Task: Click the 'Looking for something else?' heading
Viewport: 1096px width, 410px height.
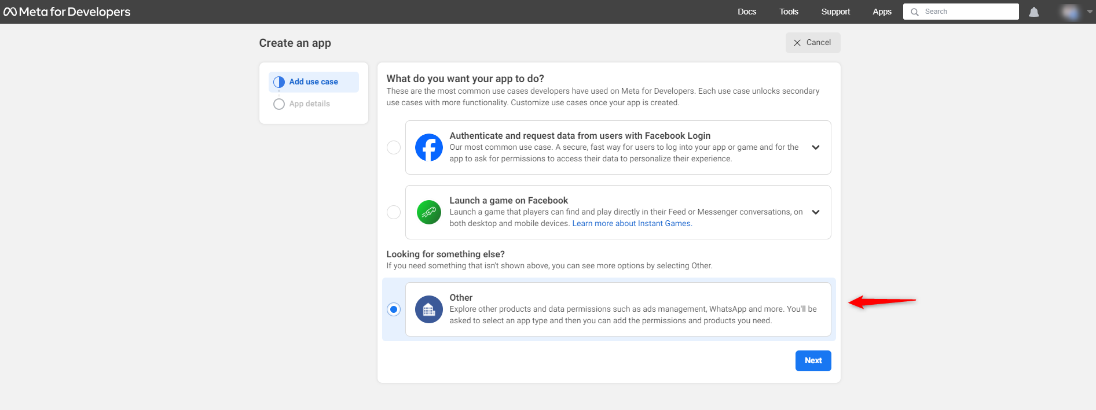Action: [445, 254]
